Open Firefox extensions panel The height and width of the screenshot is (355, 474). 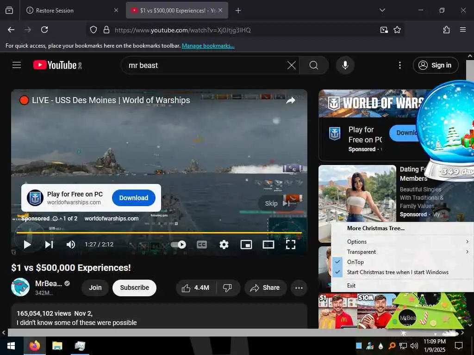[446, 30]
